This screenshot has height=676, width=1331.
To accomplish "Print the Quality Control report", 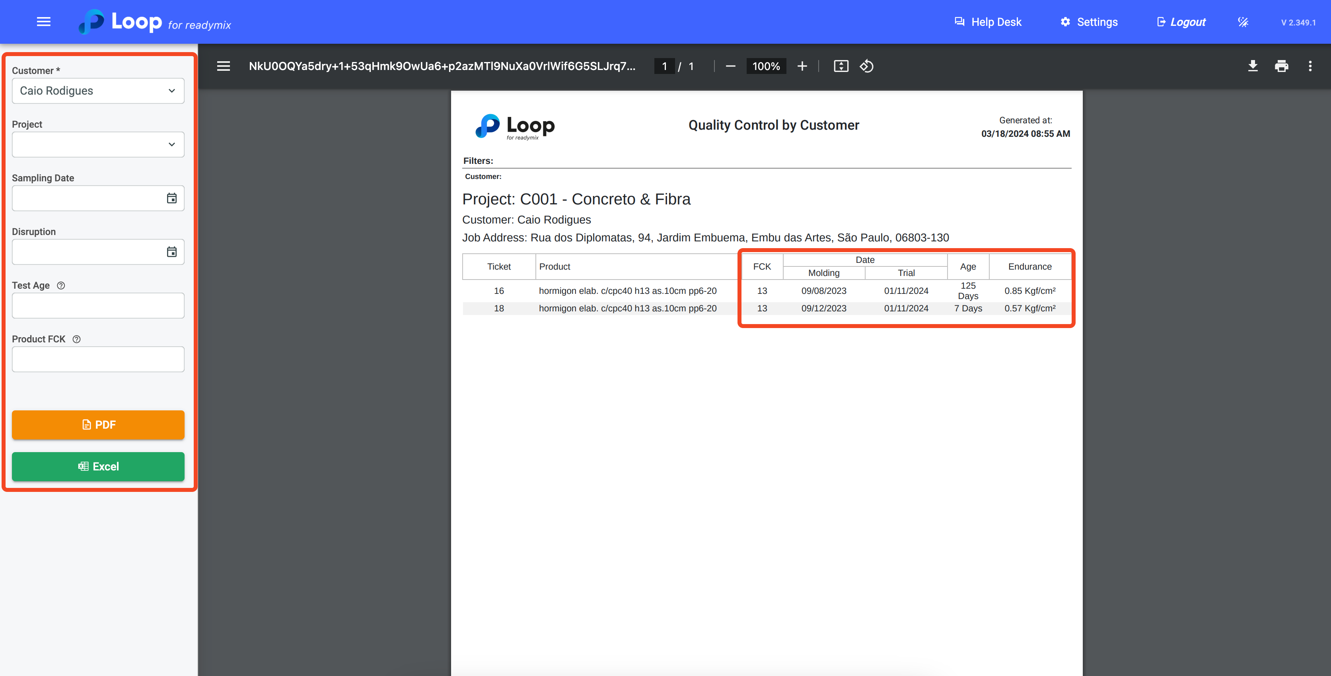I will point(1281,66).
